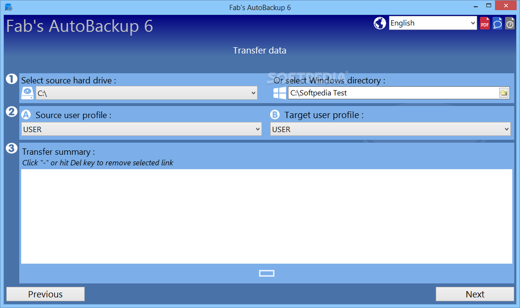The width and height of the screenshot is (520, 308).
Task: Browse for a Windows directory folder icon
Action: coord(504,93)
